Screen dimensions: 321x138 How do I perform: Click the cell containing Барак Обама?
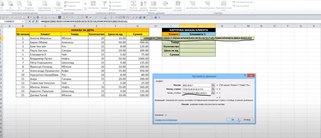[45, 42]
